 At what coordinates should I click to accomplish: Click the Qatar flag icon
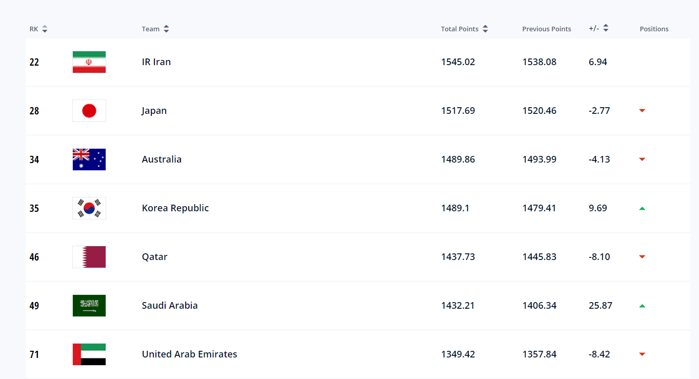[x=89, y=257]
